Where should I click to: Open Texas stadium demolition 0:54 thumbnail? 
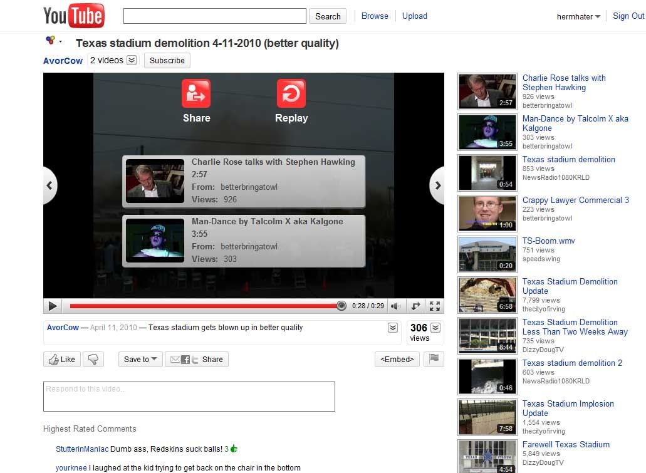487,173
